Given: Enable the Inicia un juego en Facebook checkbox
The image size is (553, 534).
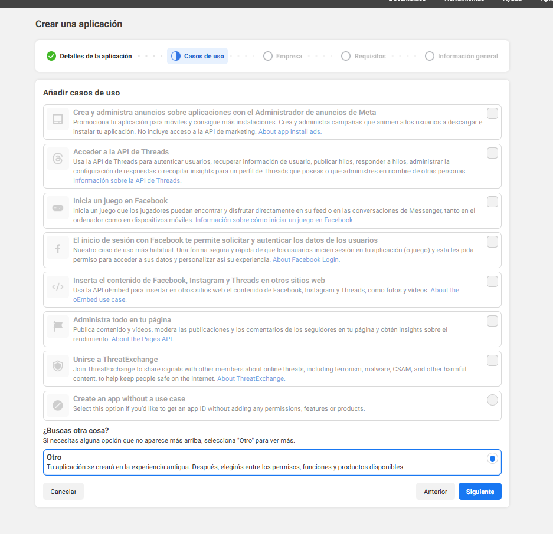Looking at the screenshot, I should (492, 202).
